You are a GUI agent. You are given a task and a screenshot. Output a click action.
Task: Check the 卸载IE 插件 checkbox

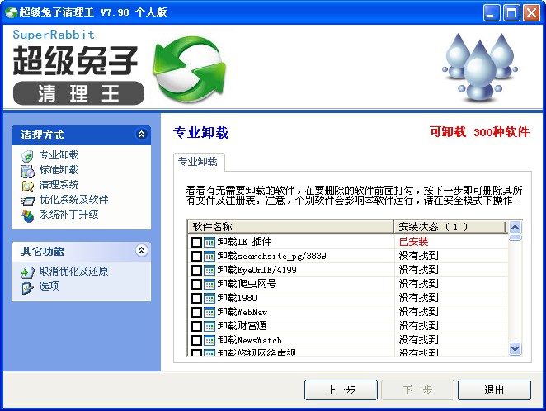point(196,242)
